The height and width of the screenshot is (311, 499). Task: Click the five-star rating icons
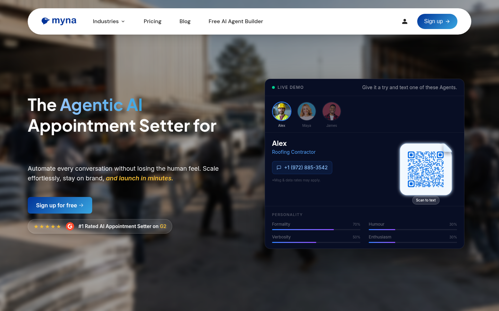[47, 226]
